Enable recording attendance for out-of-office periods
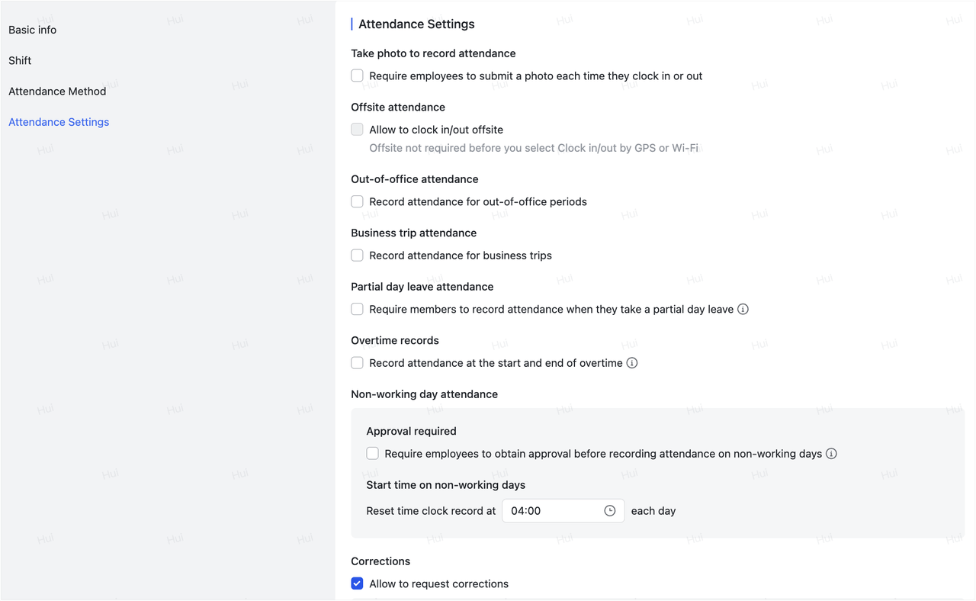The width and height of the screenshot is (976, 601). click(357, 201)
